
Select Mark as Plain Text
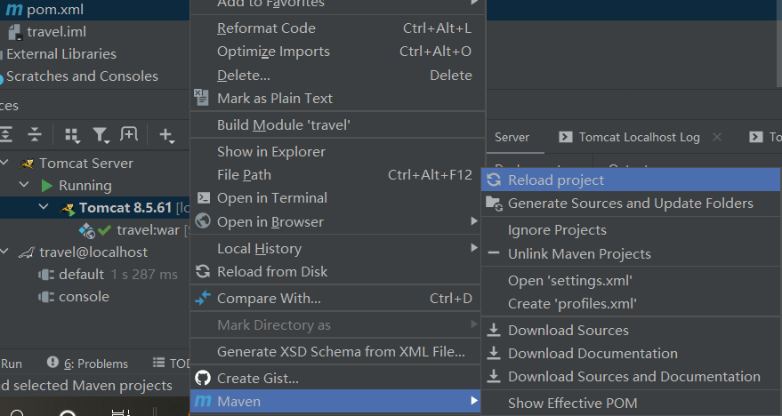(x=335, y=98)
